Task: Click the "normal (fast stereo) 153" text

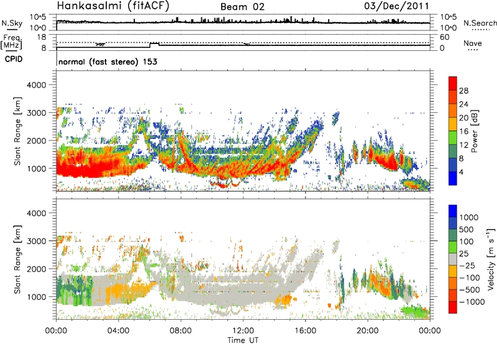Action: (107, 61)
